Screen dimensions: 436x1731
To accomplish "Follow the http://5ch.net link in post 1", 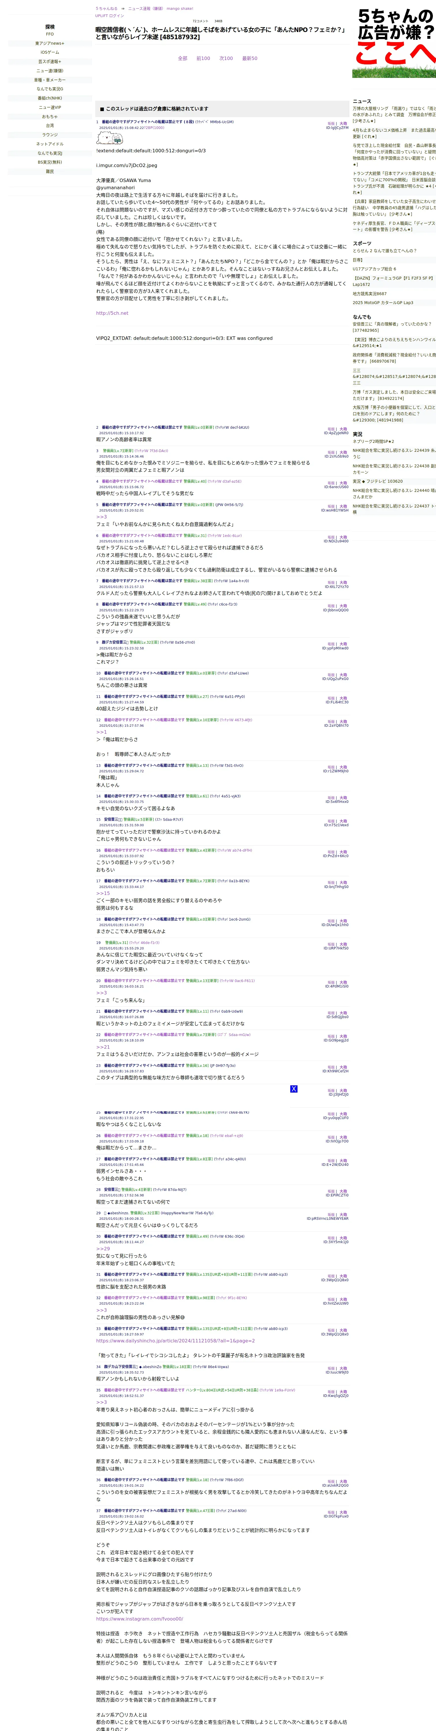I will click(112, 313).
